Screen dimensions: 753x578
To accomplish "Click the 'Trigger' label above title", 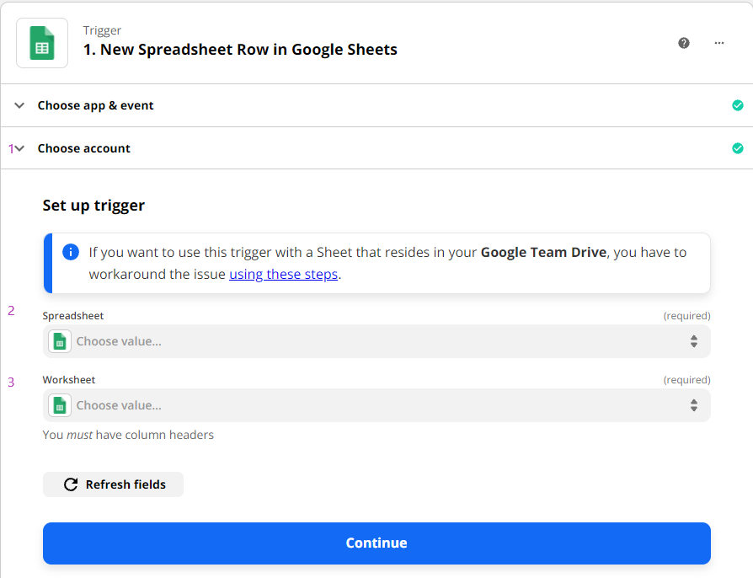I will (102, 30).
